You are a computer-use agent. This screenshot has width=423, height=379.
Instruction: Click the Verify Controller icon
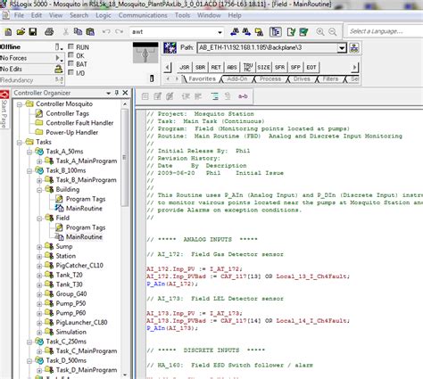303,32
